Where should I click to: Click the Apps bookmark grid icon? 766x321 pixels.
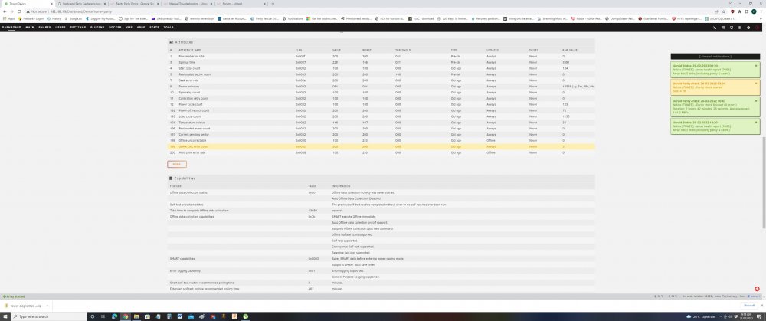(5, 18)
